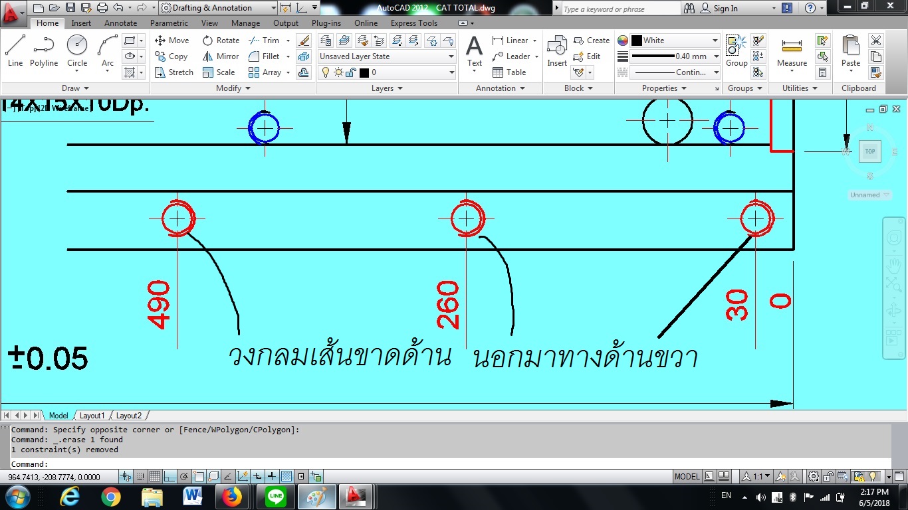
Task: Open the 0.40 mm lineweight dropdown
Action: click(675, 56)
